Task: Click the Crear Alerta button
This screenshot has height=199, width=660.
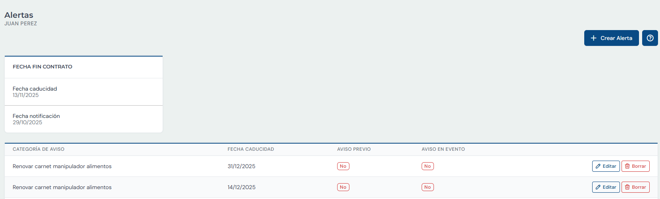Action: click(611, 38)
